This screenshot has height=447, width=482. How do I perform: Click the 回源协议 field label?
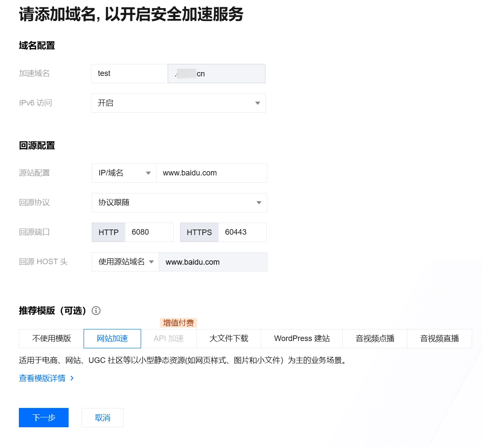click(34, 202)
